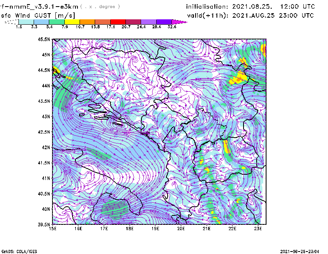Click the '21E' longitude label
This screenshot has width=328, height=254.
click(x=207, y=229)
